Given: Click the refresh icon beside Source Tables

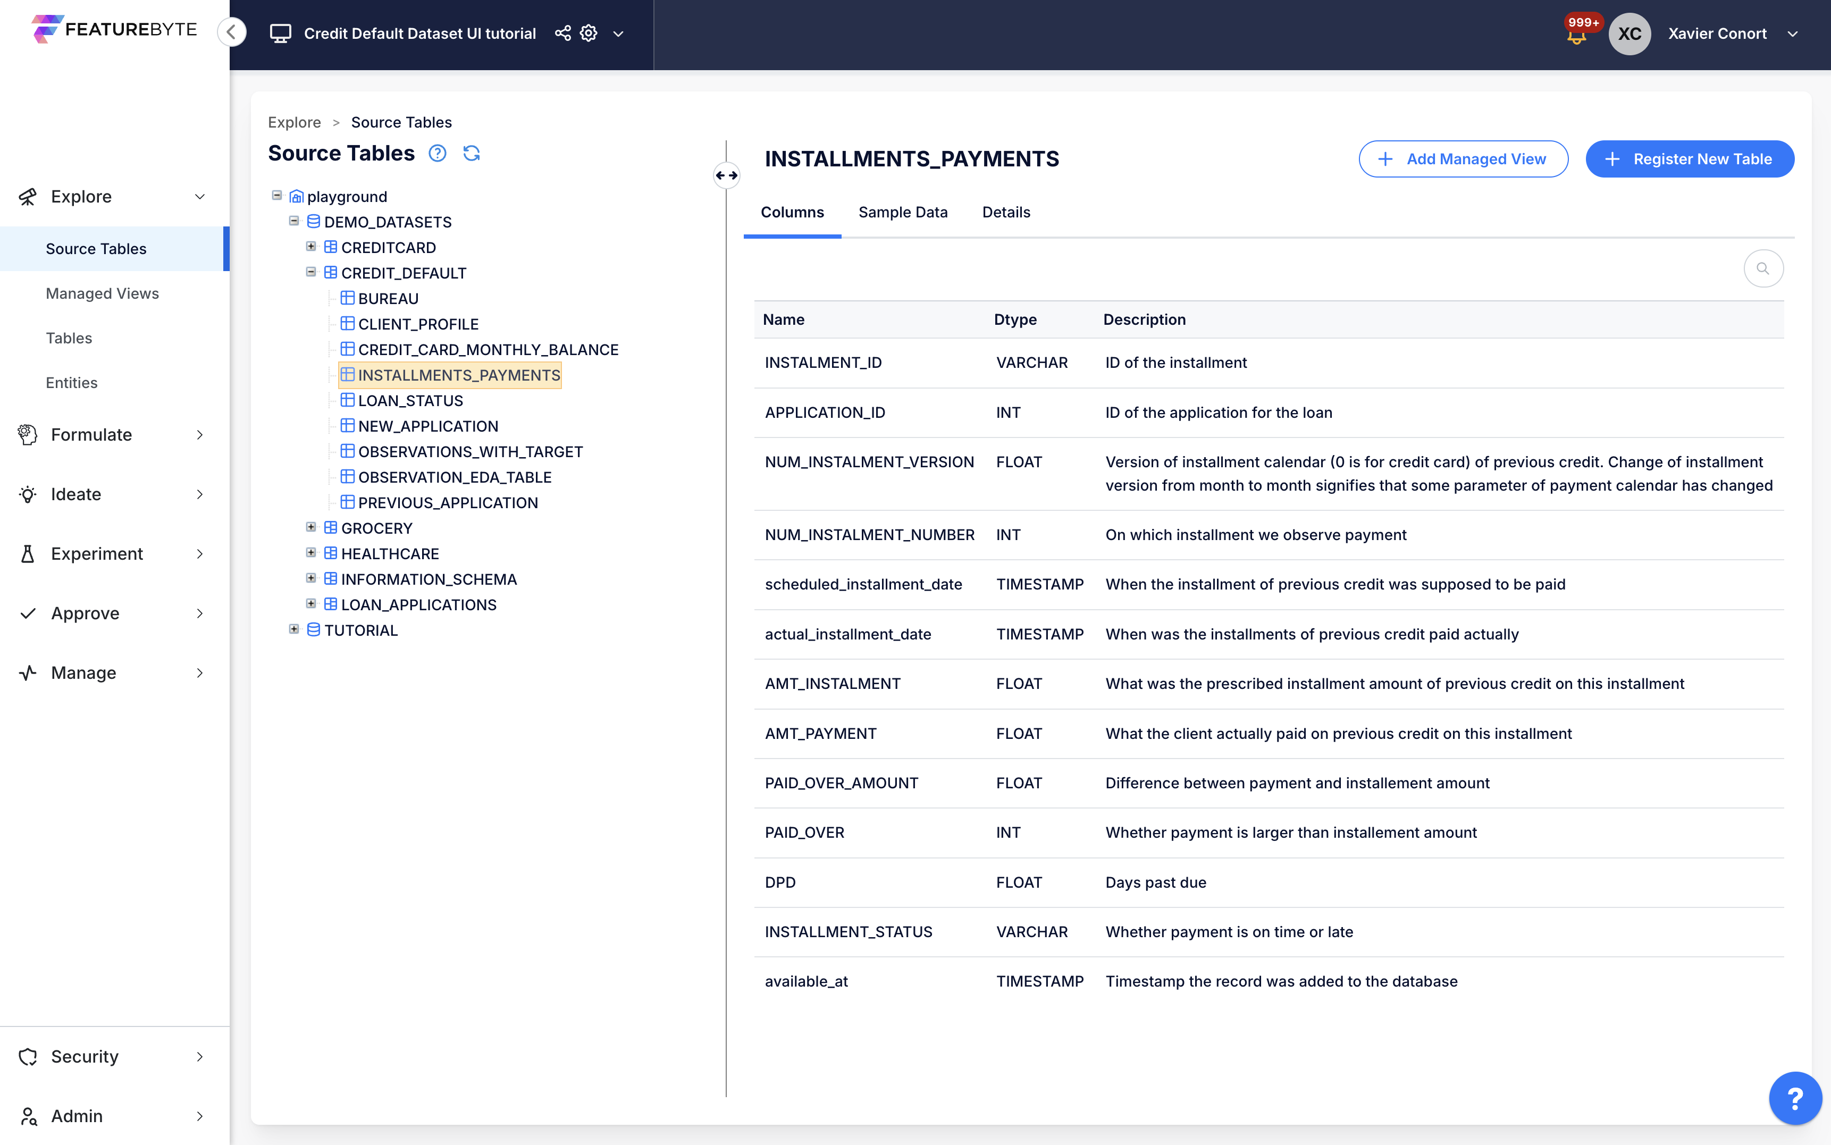Looking at the screenshot, I should pyautogui.click(x=471, y=154).
